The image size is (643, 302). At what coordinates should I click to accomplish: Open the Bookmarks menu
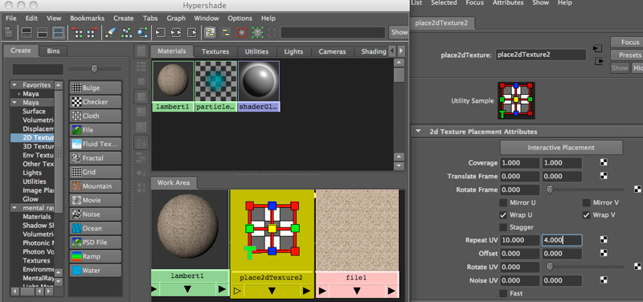87,18
